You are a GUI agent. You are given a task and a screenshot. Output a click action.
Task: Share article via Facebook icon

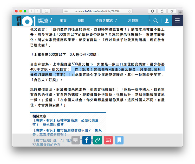(x=87, y=140)
